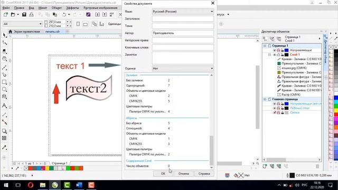This screenshot has width=338, height=190.
Task: Toggle visibility eye of Слой 1
Action: point(275,55)
